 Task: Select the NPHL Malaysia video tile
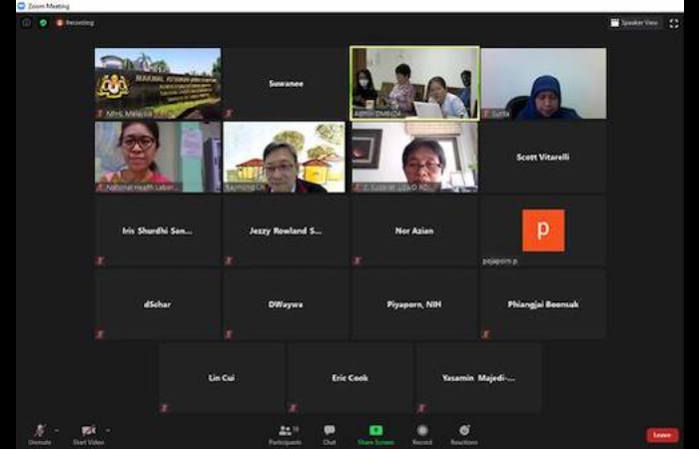158,83
